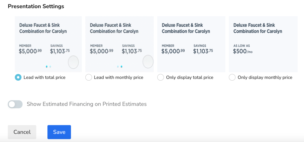Click the $500/mo price in the fourth card
Image resolution: width=304 pixels, height=142 pixels.
[x=243, y=52]
